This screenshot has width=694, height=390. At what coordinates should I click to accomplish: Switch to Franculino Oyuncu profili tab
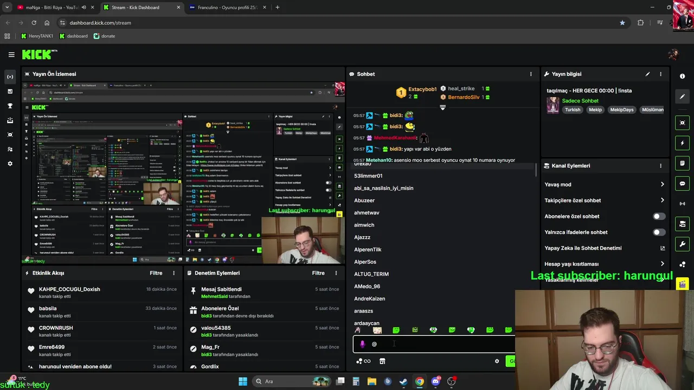[227, 8]
